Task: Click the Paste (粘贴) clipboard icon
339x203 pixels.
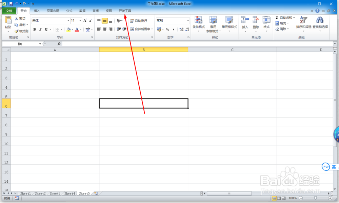Action: pos(8,20)
